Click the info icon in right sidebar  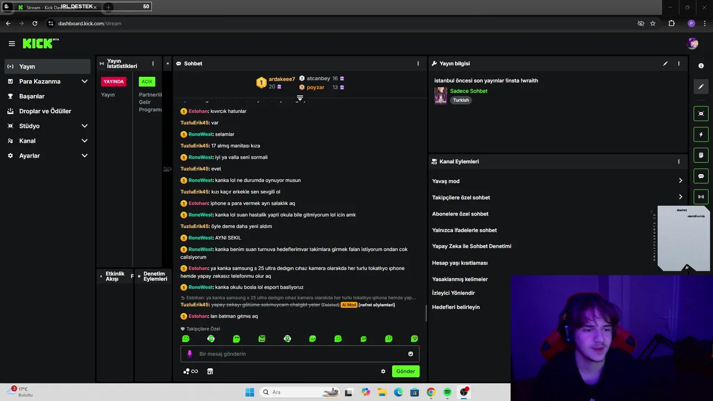(701, 66)
